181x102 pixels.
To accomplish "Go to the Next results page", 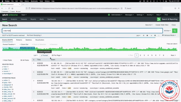I will (x=173, y=55).
